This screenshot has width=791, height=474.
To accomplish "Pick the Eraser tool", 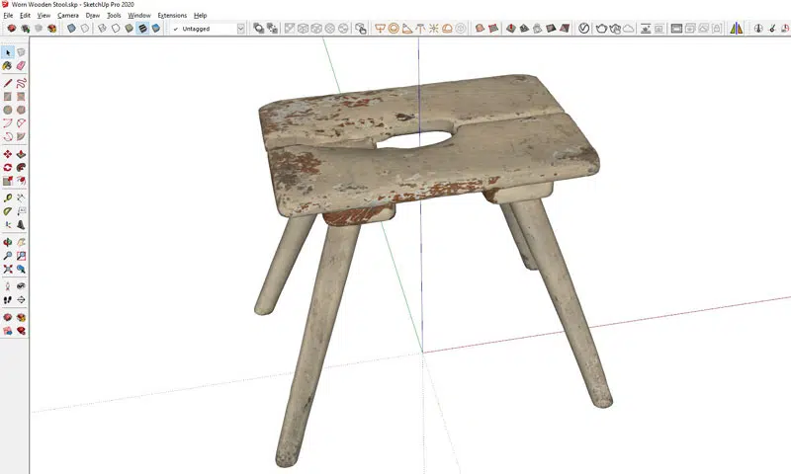I will [21, 66].
